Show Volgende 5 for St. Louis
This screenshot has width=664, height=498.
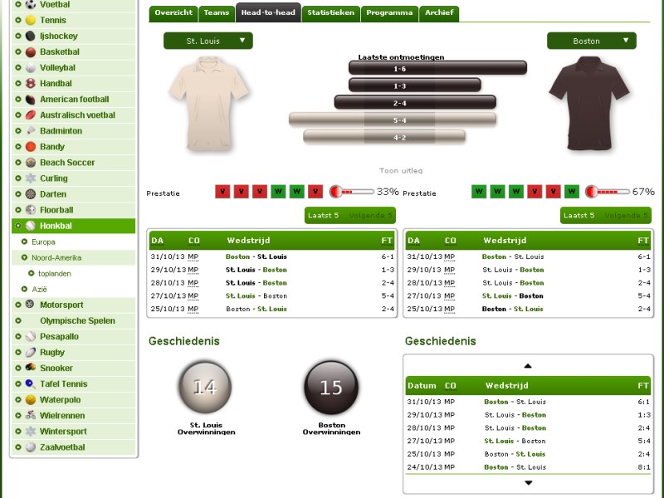pyautogui.click(x=370, y=216)
